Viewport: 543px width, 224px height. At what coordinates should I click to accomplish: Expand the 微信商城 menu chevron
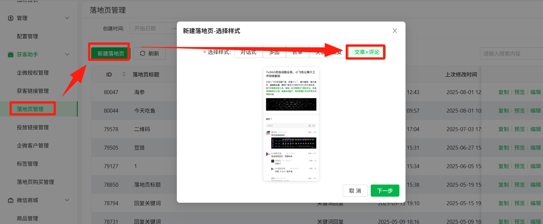67,200
